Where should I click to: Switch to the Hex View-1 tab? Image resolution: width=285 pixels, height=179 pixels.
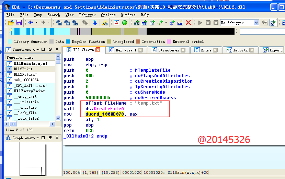pos(126,50)
